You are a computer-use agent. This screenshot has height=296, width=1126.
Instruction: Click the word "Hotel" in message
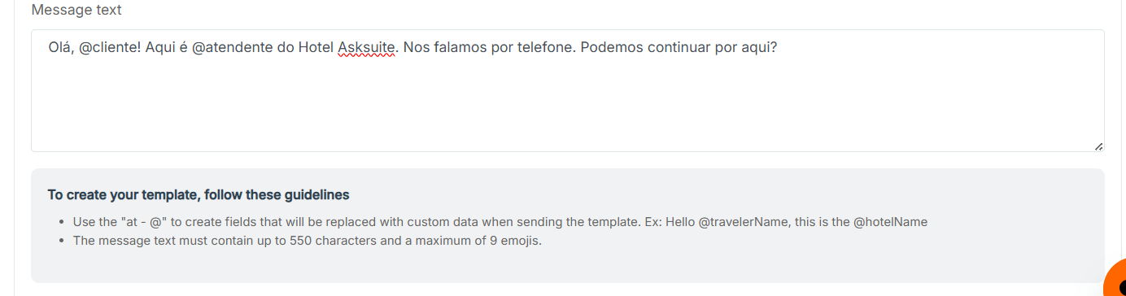tap(316, 48)
